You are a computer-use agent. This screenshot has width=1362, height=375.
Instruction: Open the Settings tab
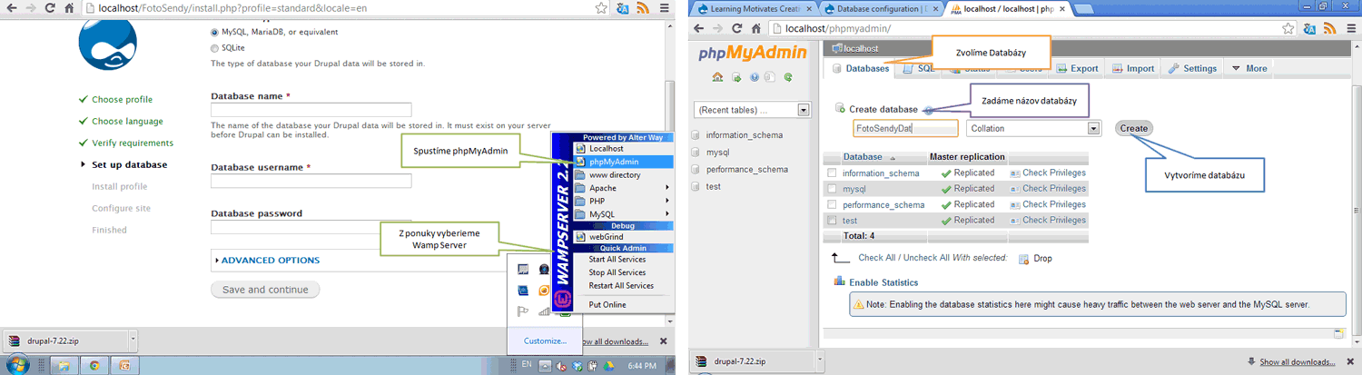click(1192, 68)
